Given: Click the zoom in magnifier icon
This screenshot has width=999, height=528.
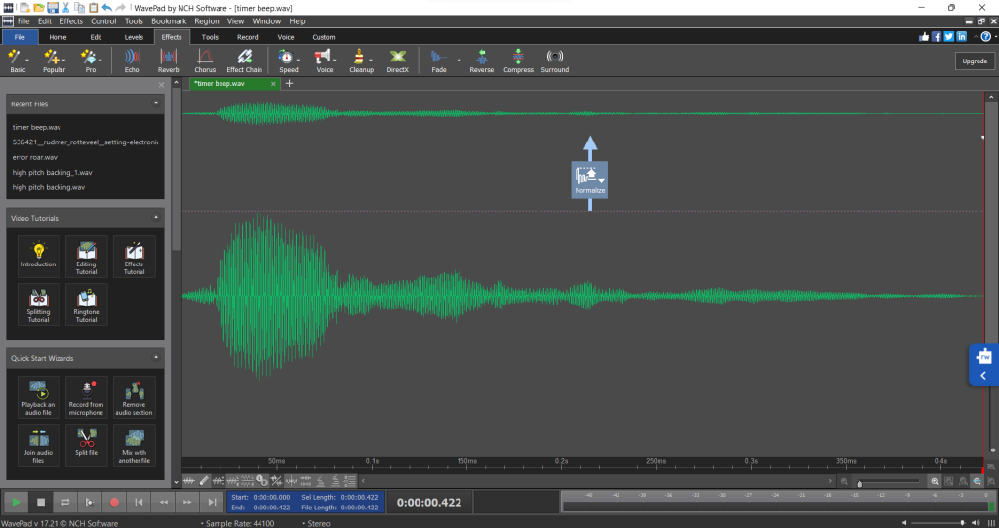Looking at the screenshot, I should click(935, 481).
